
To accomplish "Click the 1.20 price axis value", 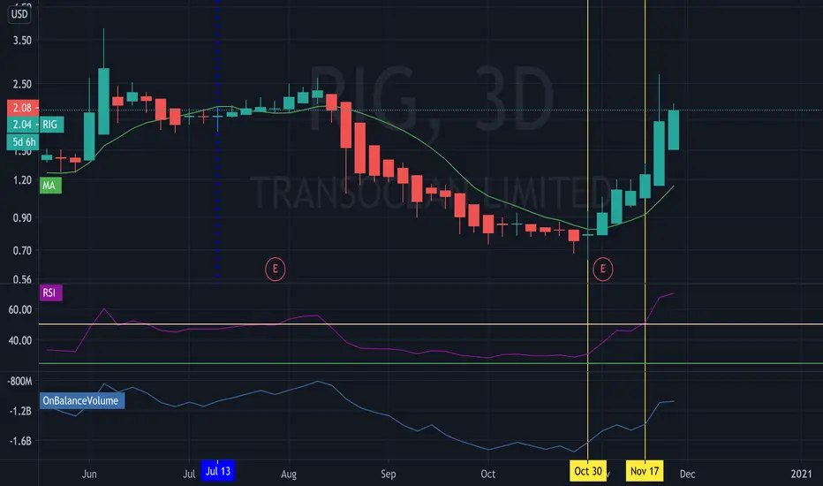I will (x=22, y=180).
